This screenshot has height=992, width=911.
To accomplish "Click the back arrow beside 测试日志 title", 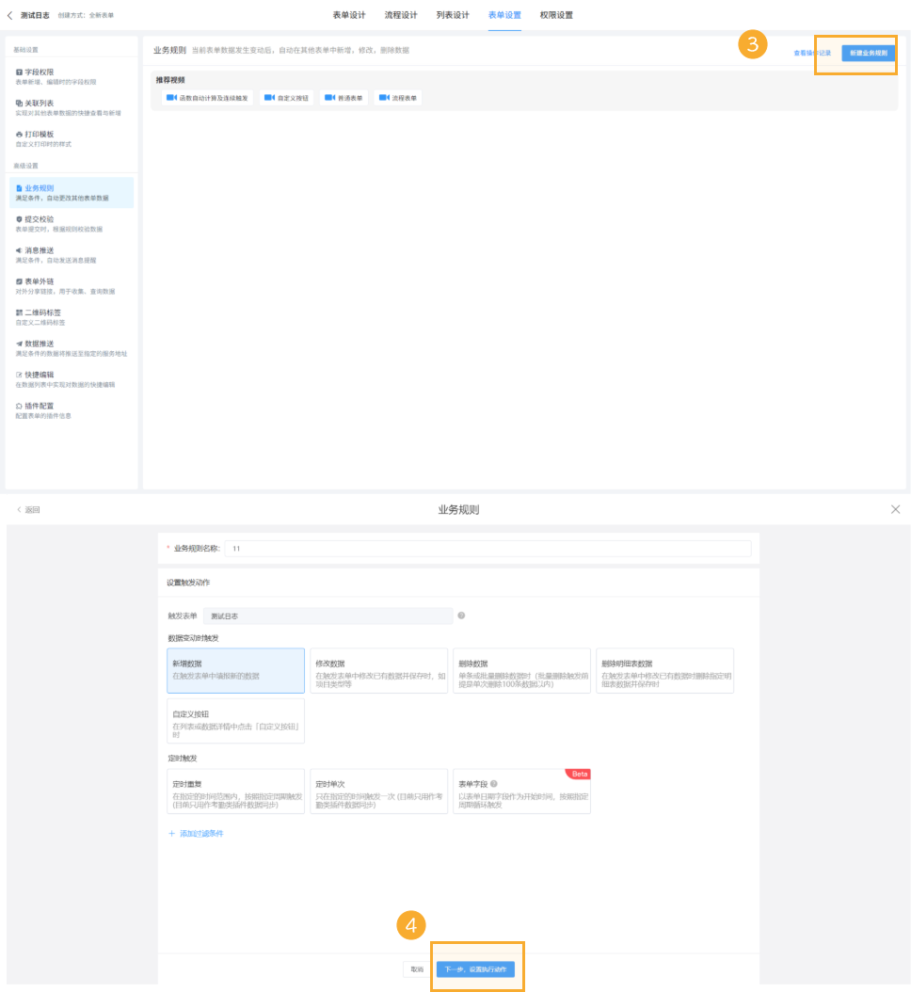I will (10, 15).
